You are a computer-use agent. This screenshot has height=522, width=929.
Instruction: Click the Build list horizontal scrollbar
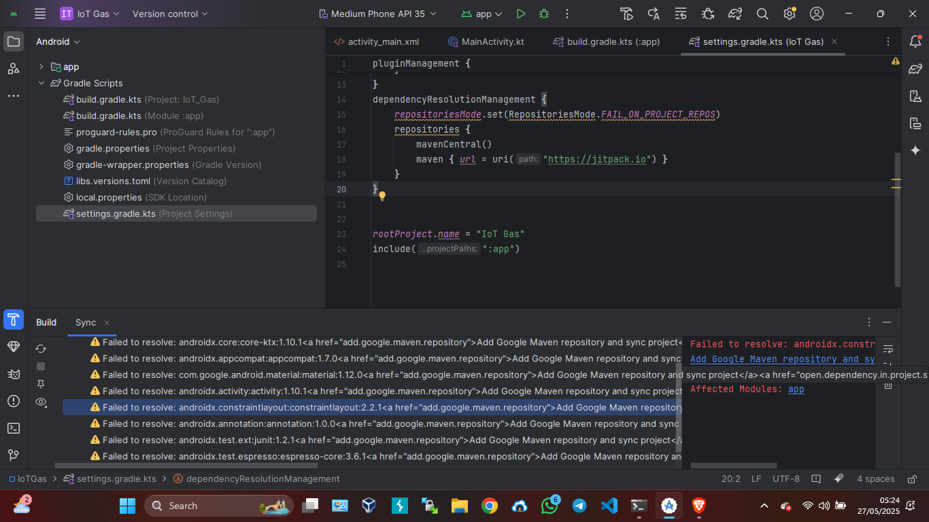[x=186, y=466]
